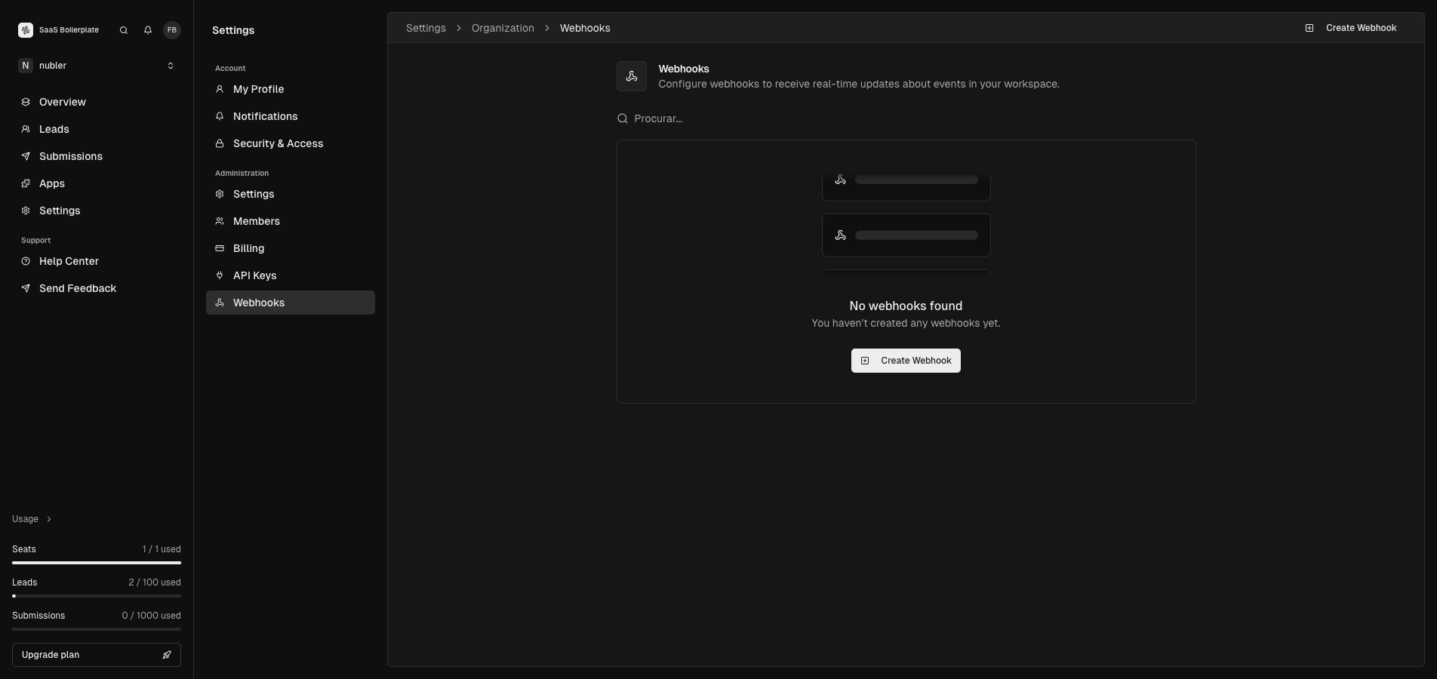Screen dimensions: 1437x679
Task: Click the webhook icon beside Webhooks heading
Action: click(632, 76)
